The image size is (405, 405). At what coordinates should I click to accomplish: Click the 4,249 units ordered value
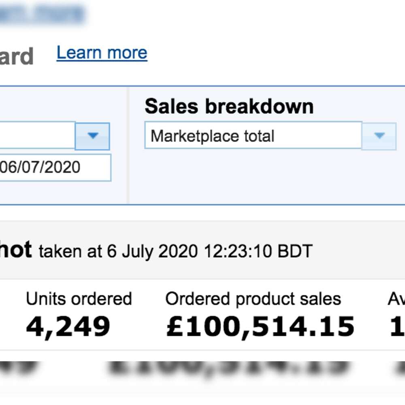[68, 326]
